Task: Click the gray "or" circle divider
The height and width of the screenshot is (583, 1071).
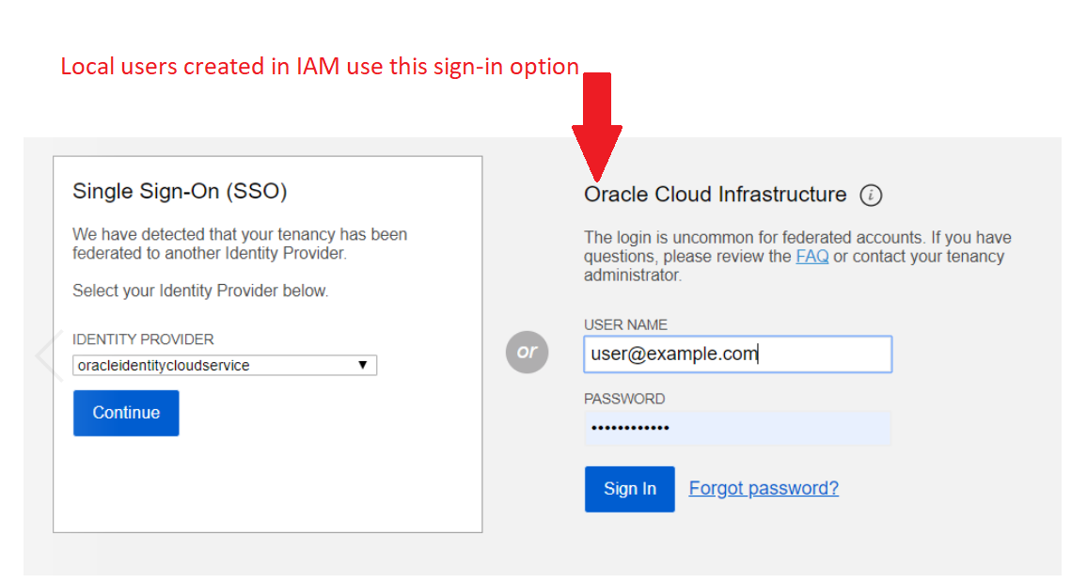Action: tap(527, 352)
